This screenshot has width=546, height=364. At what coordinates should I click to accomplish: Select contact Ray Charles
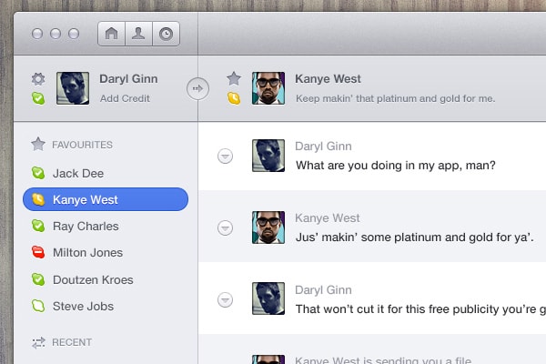106,226
